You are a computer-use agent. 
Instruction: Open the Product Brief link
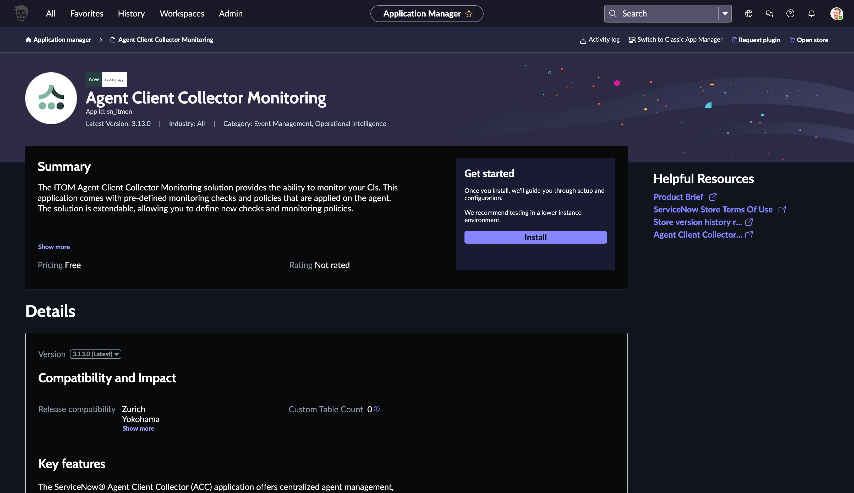click(x=678, y=197)
